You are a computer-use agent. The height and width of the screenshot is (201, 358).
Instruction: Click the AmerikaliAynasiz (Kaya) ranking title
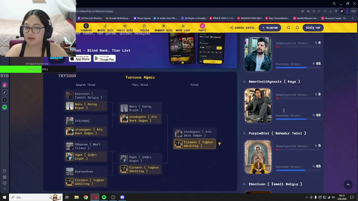[x=274, y=82]
